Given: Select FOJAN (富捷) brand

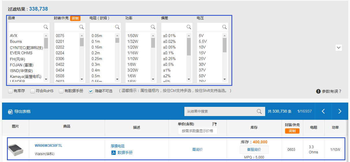Looking at the screenshot, I should [x=22, y=65].
